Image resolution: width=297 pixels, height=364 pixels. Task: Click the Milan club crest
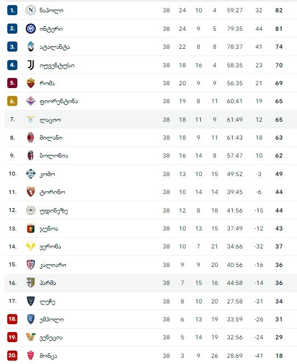click(x=31, y=137)
